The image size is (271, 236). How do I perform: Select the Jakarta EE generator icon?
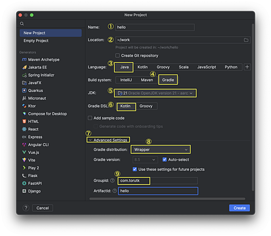pyautogui.click(x=24, y=67)
